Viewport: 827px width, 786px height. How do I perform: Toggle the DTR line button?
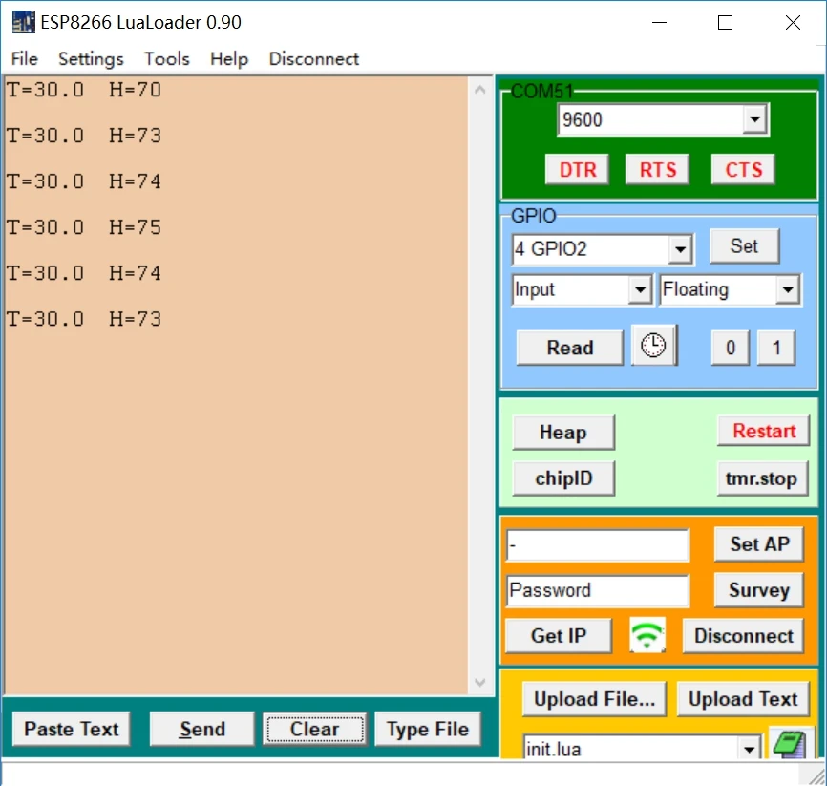coord(578,170)
